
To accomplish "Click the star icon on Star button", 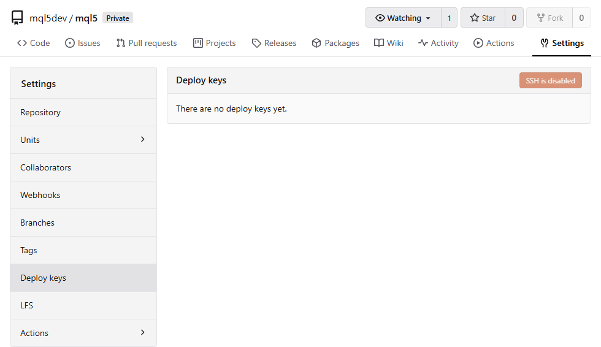I will [475, 18].
